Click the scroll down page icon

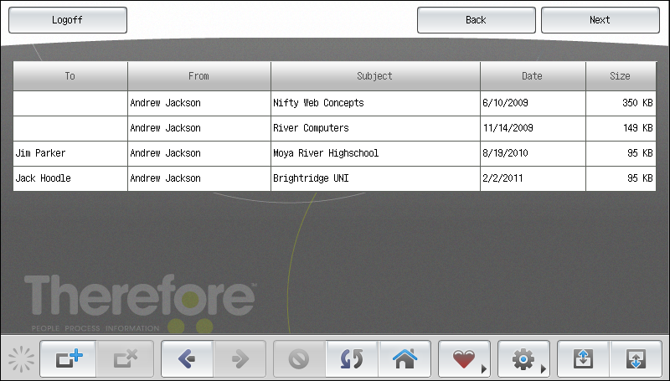(x=636, y=359)
